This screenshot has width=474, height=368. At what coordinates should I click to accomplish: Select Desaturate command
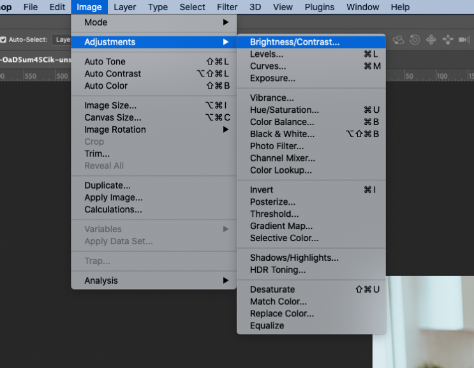pos(311,290)
